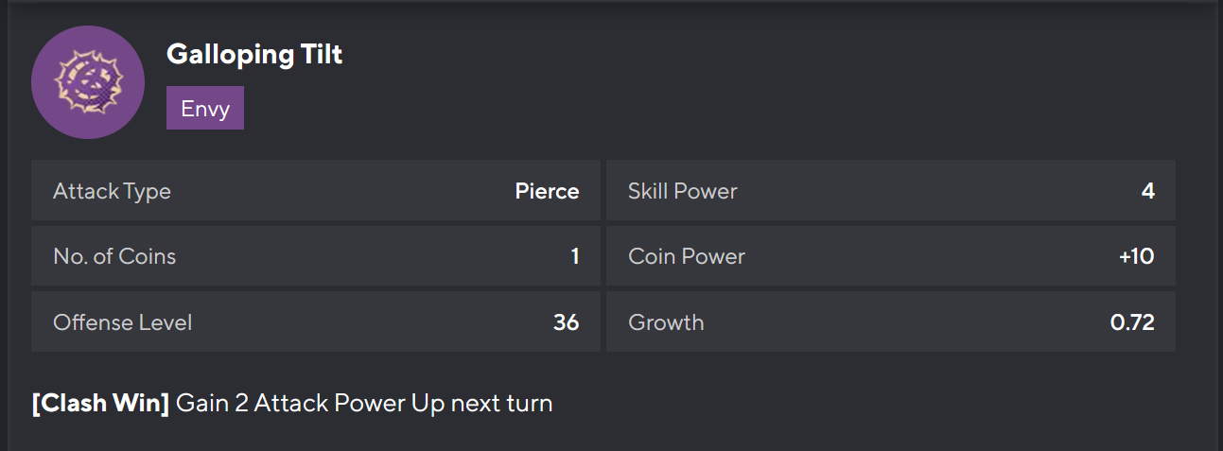Select the Offense Level value 36
This screenshot has width=1223, height=451.
click(566, 322)
